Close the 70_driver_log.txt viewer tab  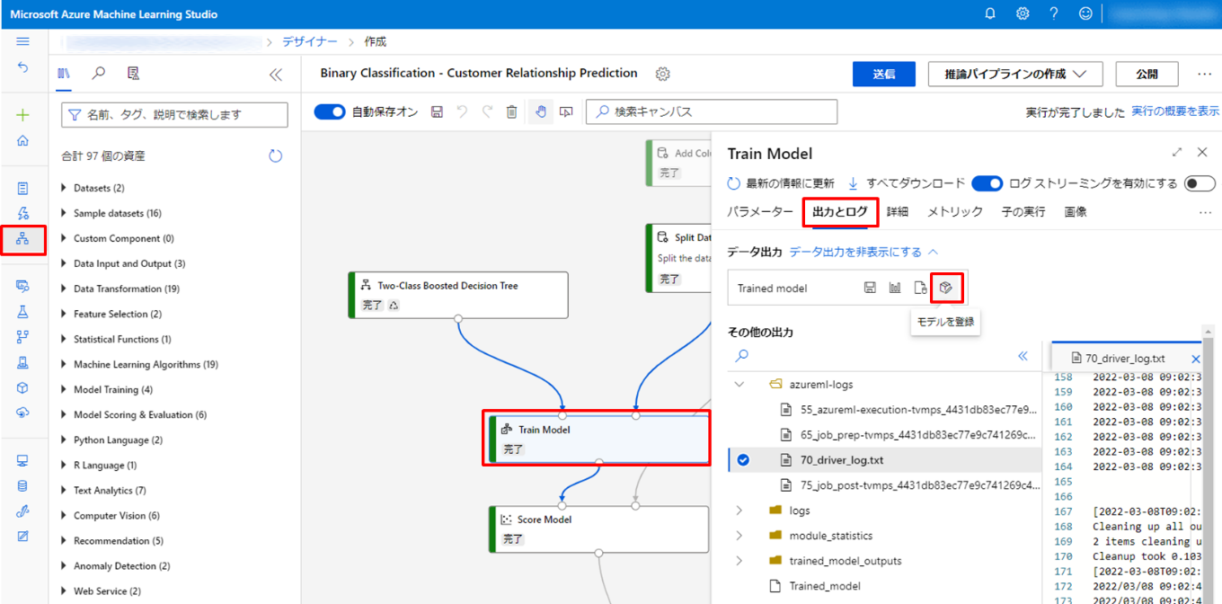tap(1195, 359)
